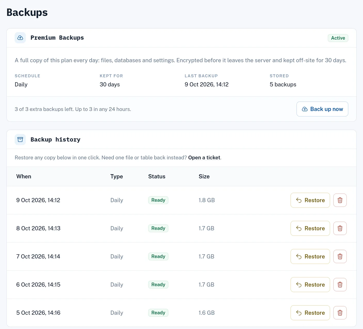This screenshot has height=329, width=363.
Task: Select the '7 Oct 2026, 14:14' date cell
Action: pyautogui.click(x=38, y=256)
